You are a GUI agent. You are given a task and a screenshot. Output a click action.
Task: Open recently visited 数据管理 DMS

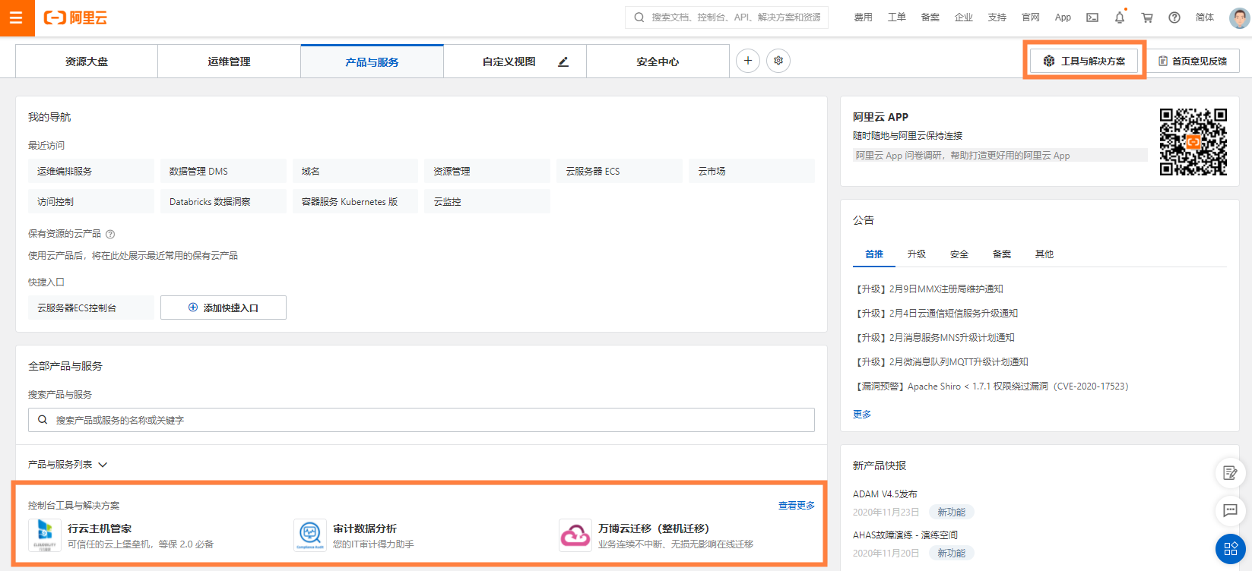pos(223,171)
